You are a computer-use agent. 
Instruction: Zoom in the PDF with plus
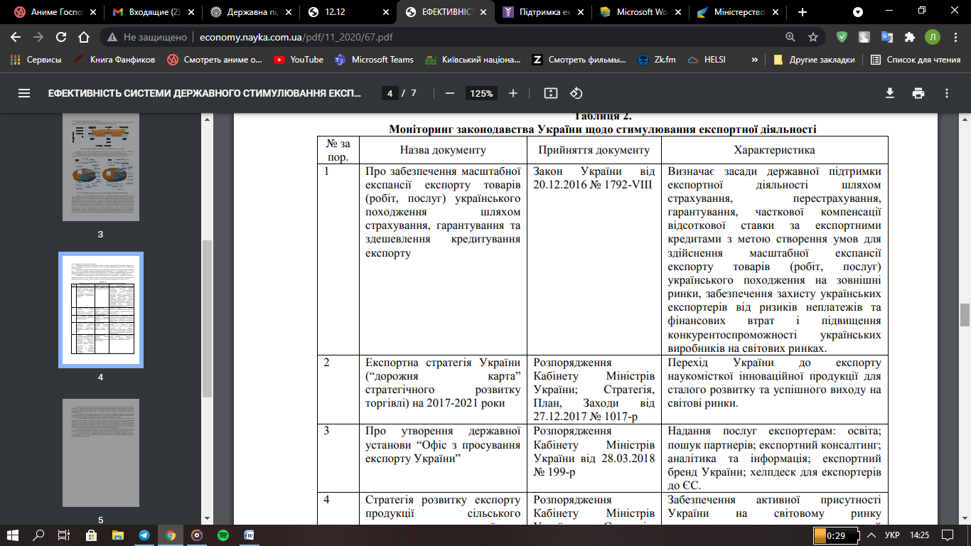pos(513,93)
